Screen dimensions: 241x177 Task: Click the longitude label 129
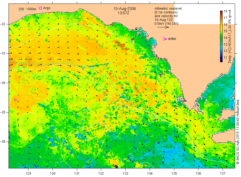28,174
